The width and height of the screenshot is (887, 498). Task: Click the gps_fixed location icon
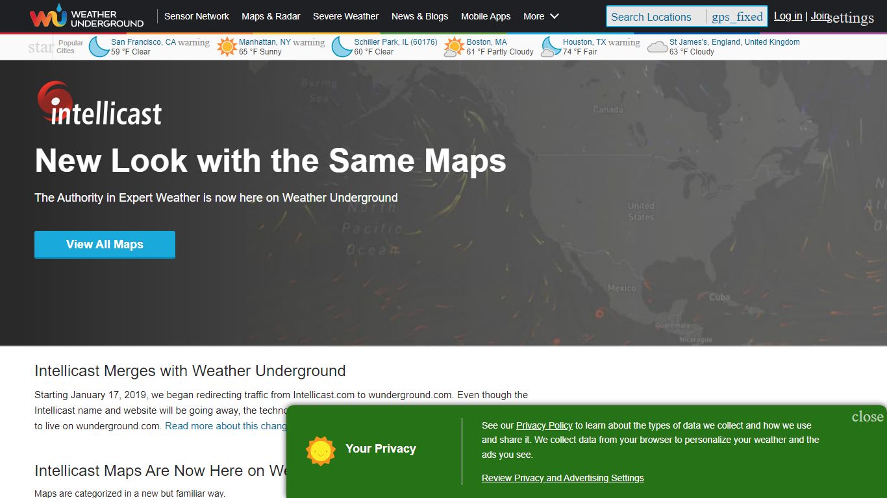[737, 17]
